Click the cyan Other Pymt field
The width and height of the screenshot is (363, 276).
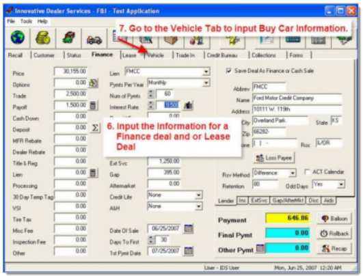[288, 248]
